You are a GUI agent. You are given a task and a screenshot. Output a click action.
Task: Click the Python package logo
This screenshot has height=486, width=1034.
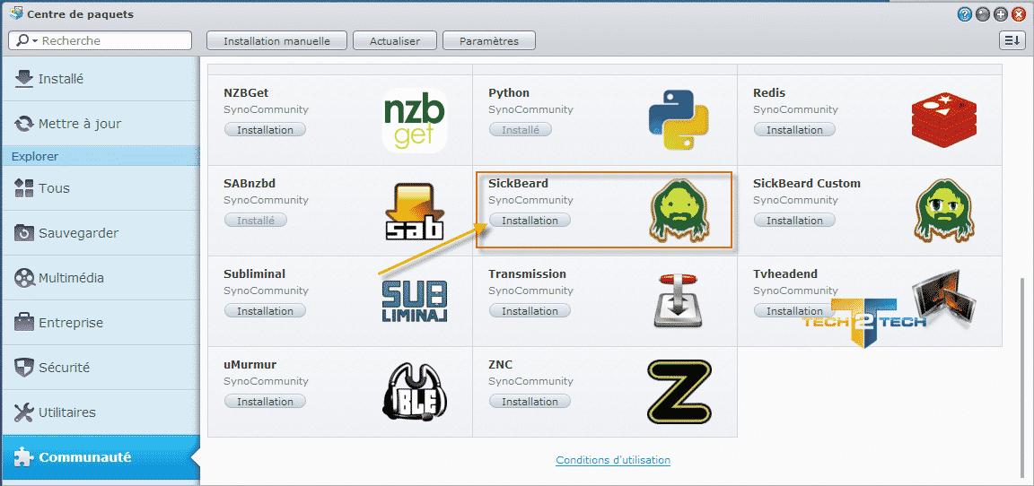679,120
